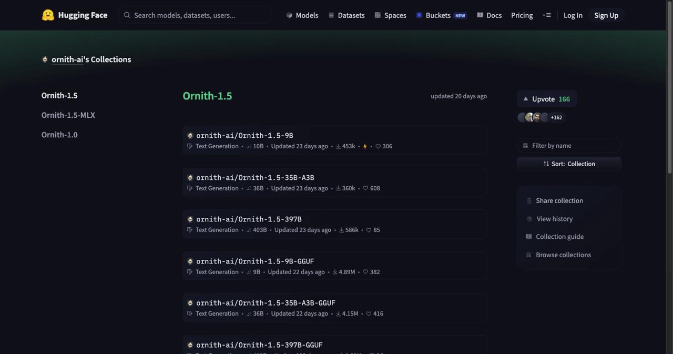The image size is (673, 354).
Task: Click the +162 upvoters count
Action: click(x=556, y=117)
